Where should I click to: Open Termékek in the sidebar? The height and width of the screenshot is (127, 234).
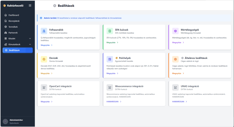(x=13, y=27)
